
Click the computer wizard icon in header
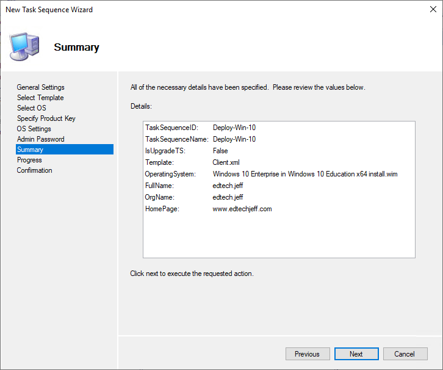[24, 46]
